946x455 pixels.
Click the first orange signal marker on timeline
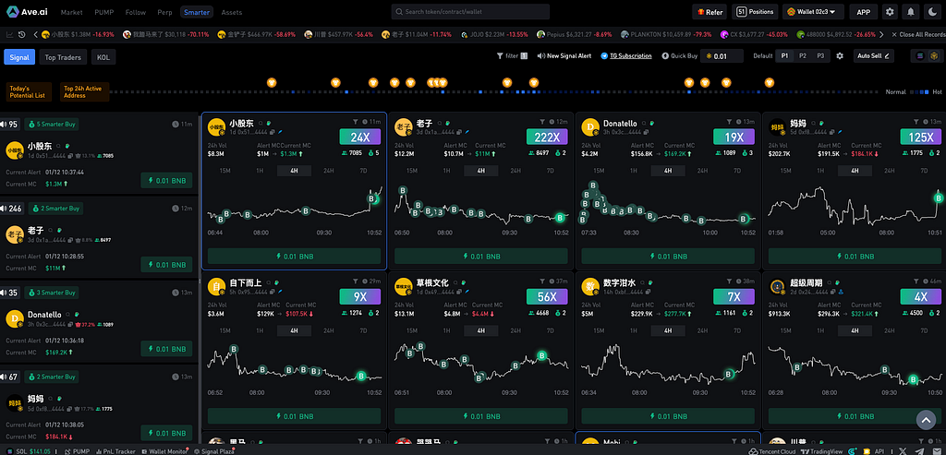pos(272,82)
